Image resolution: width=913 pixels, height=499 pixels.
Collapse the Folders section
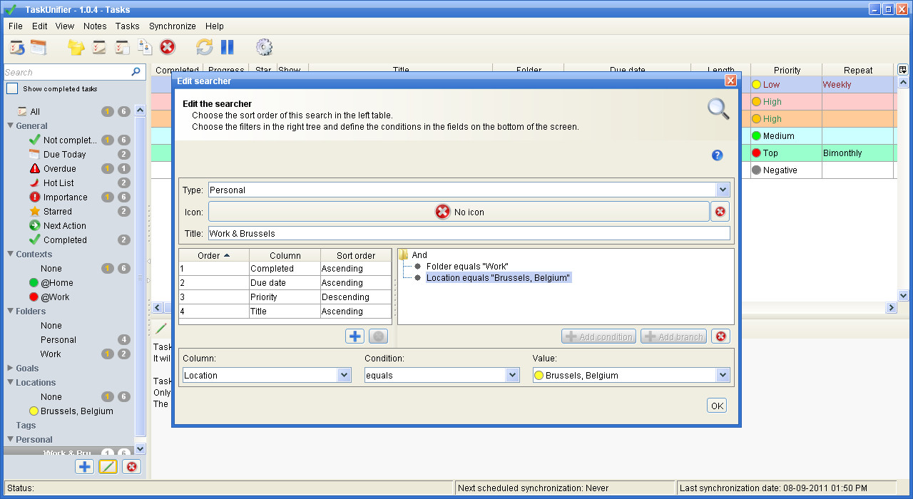(x=11, y=312)
